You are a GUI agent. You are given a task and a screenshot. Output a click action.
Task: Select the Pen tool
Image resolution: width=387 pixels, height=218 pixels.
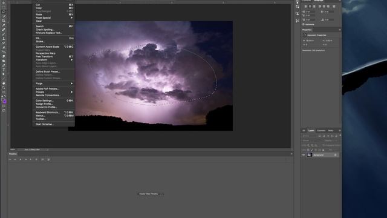tap(4, 65)
